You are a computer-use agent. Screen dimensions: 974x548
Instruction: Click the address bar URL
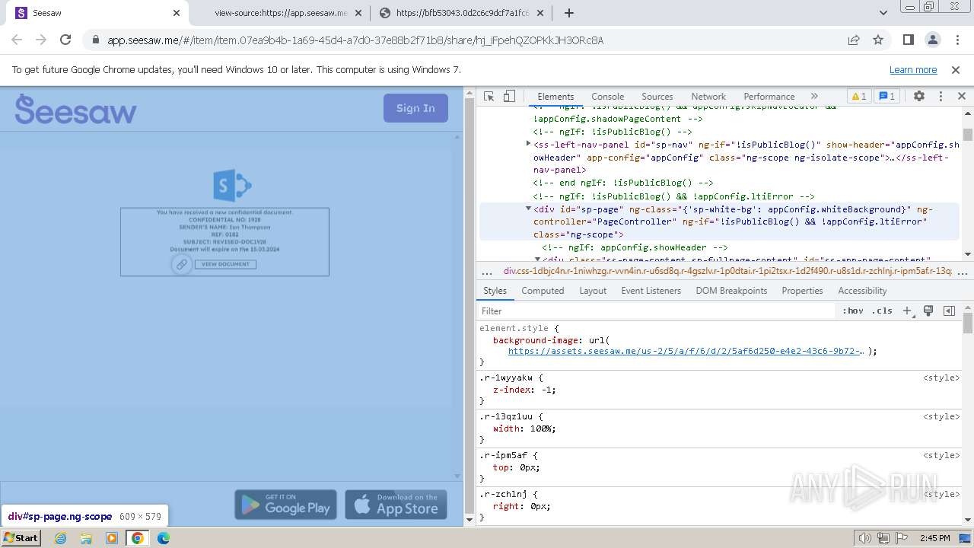pyautogui.click(x=355, y=40)
